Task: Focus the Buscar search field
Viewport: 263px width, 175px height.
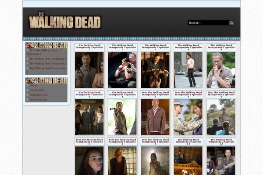Action: (x=208, y=23)
